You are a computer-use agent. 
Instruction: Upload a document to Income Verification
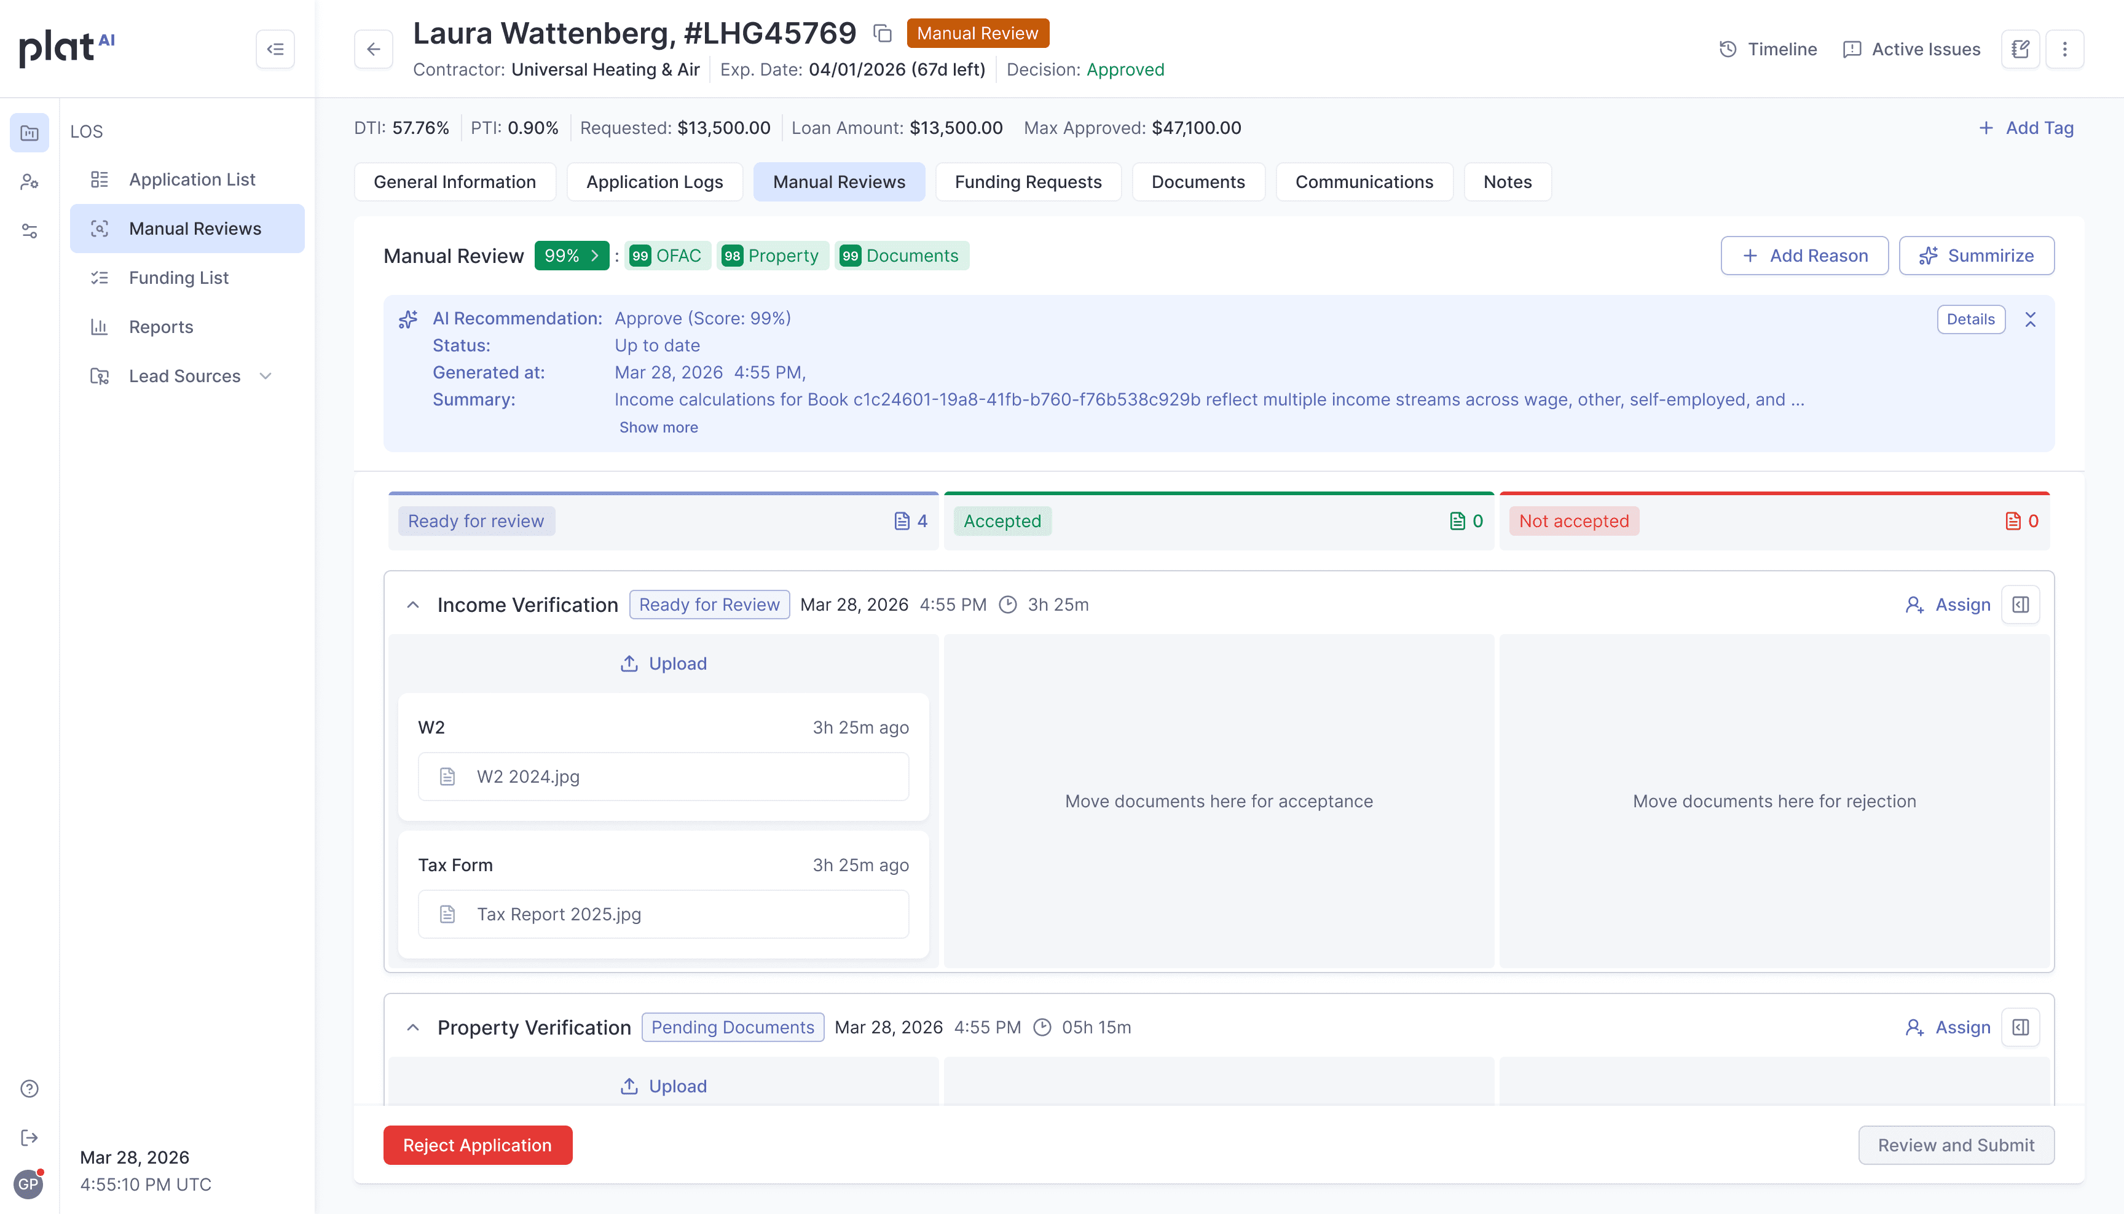click(664, 664)
